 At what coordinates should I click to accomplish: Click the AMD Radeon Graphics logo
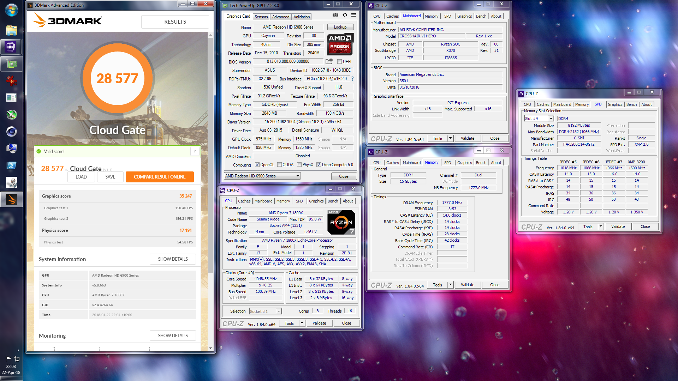point(340,44)
